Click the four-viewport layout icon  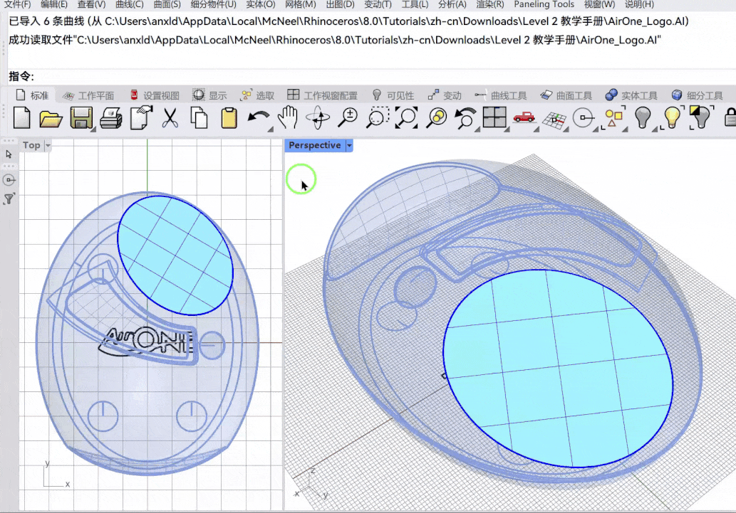pyautogui.click(x=494, y=117)
